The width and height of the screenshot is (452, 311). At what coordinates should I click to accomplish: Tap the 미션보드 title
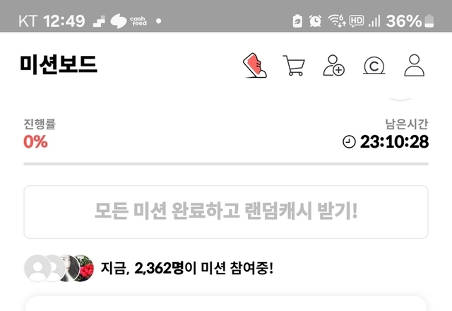59,64
